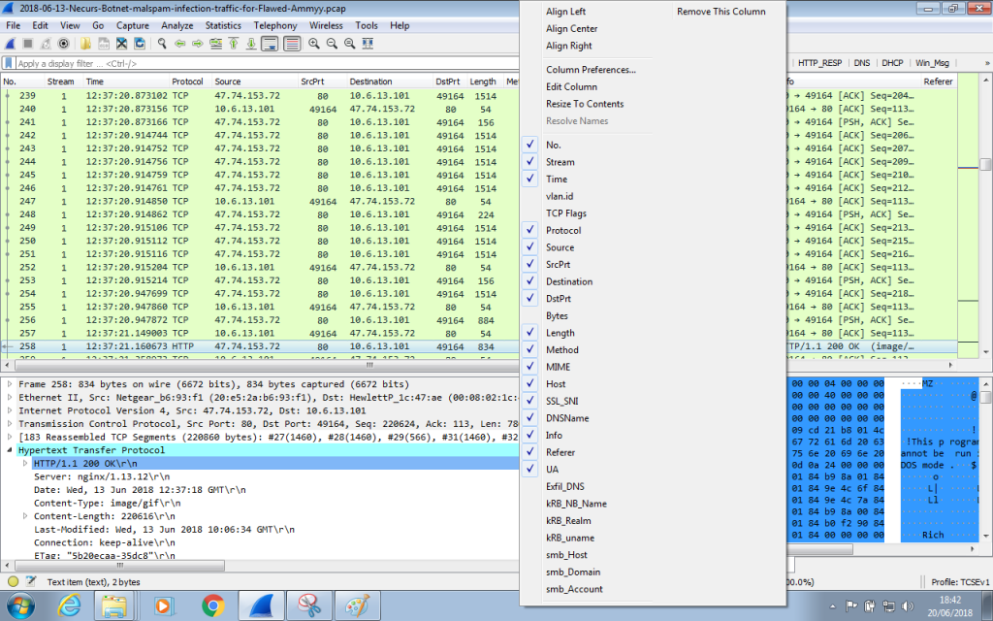The height and width of the screenshot is (621, 993).
Task: Open the Telephony menu
Action: tap(274, 25)
